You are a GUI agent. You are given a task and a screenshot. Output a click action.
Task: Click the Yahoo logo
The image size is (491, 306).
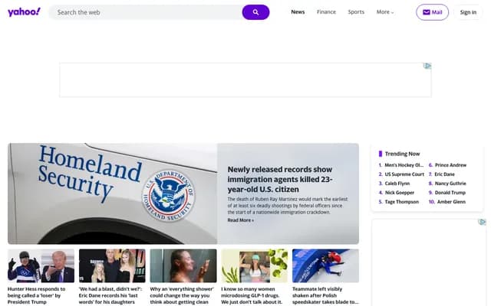click(x=24, y=12)
